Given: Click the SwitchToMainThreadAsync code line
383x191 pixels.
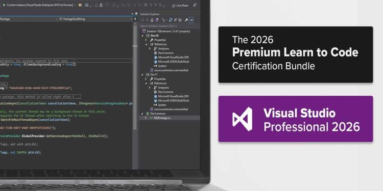Looking at the screenshot, I should [35, 120].
